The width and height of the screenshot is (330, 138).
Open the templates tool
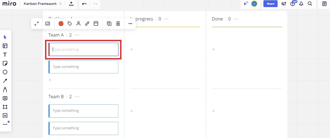pyautogui.click(x=5, y=46)
